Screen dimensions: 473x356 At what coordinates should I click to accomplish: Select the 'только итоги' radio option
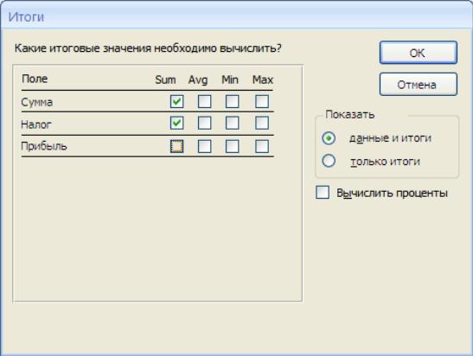click(x=329, y=161)
